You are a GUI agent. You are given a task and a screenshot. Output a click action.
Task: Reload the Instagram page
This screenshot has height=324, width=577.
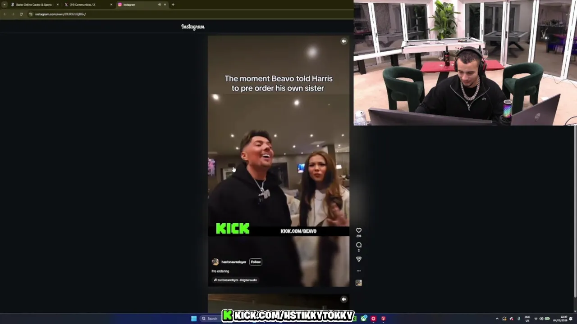click(21, 14)
